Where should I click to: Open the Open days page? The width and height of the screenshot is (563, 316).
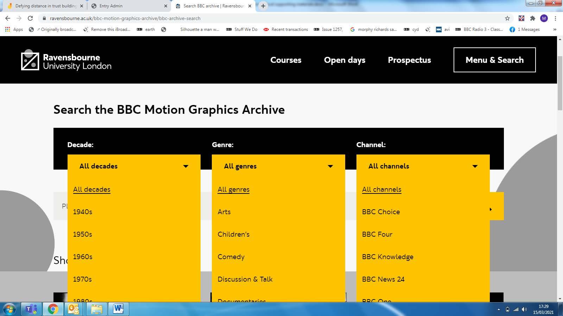tap(344, 60)
